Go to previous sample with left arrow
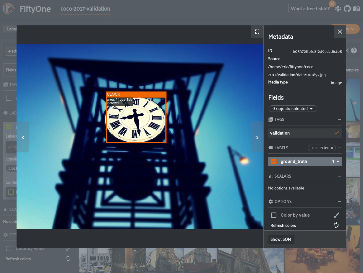The image size is (363, 273). pyautogui.click(x=23, y=137)
